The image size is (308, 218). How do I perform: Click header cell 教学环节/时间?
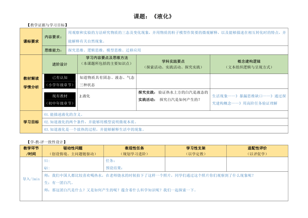(31, 151)
